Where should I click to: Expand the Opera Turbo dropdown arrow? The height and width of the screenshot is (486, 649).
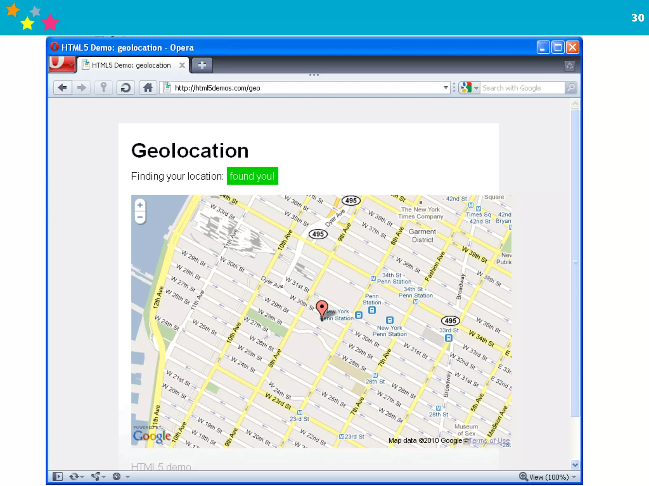pyautogui.click(x=128, y=477)
